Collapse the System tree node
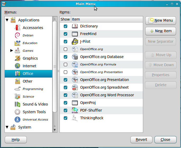The image size is (181, 148). [7, 127]
